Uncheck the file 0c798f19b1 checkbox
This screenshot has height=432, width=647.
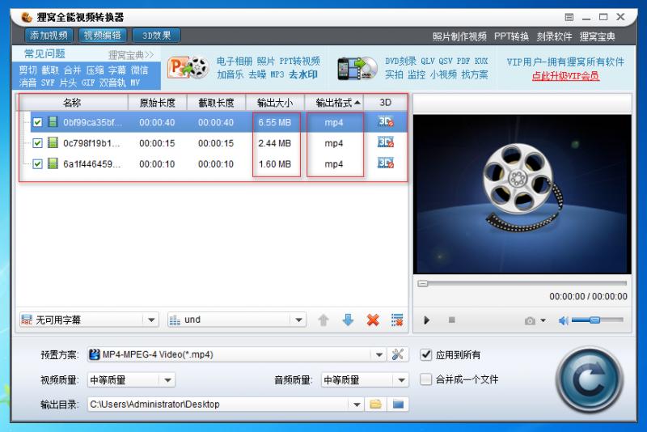point(38,143)
